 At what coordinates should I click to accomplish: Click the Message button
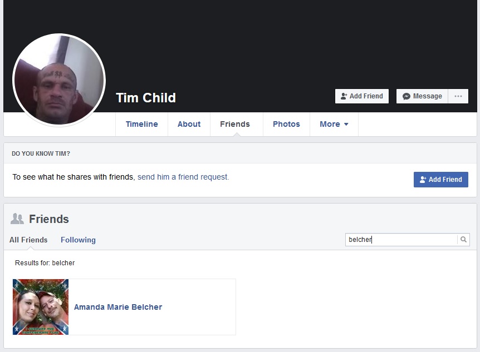point(422,96)
